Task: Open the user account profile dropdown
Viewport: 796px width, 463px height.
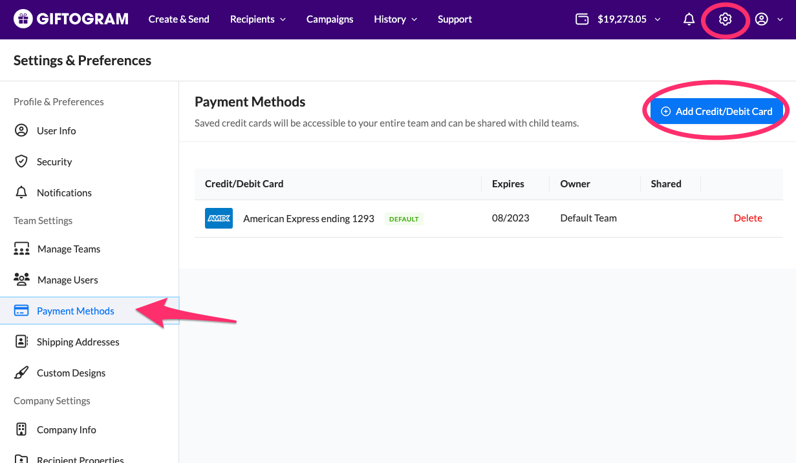Action: click(769, 19)
